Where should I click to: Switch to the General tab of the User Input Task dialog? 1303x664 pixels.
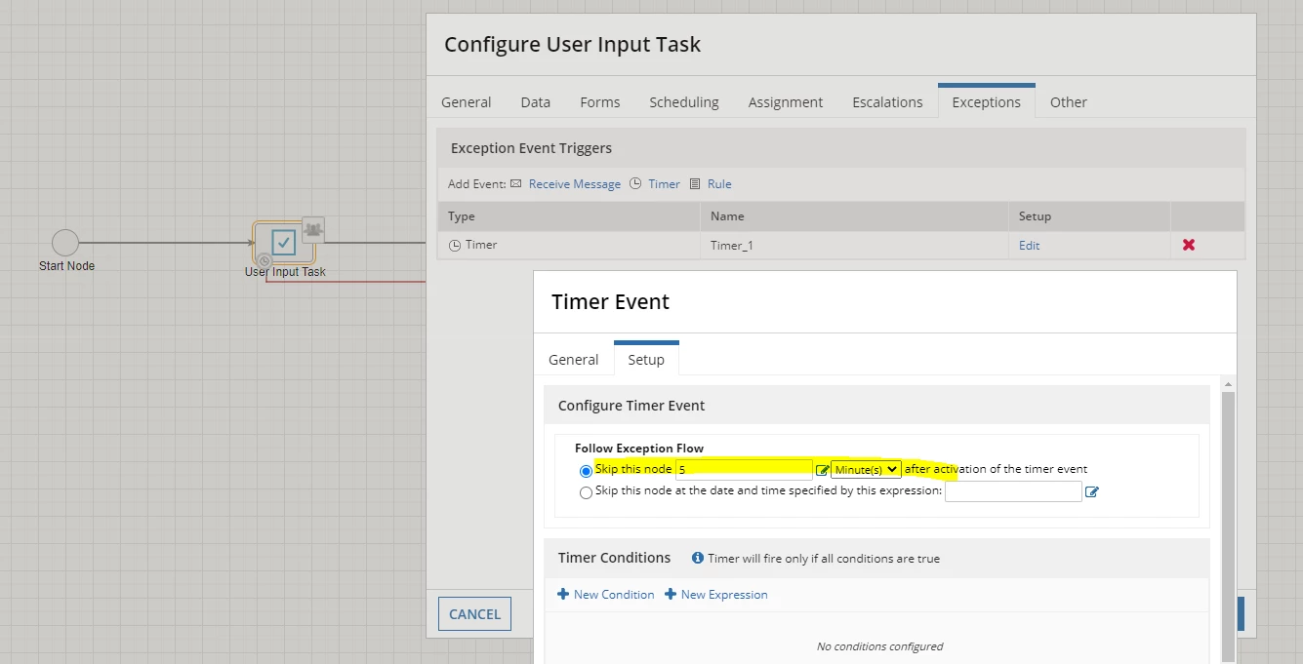coord(467,101)
